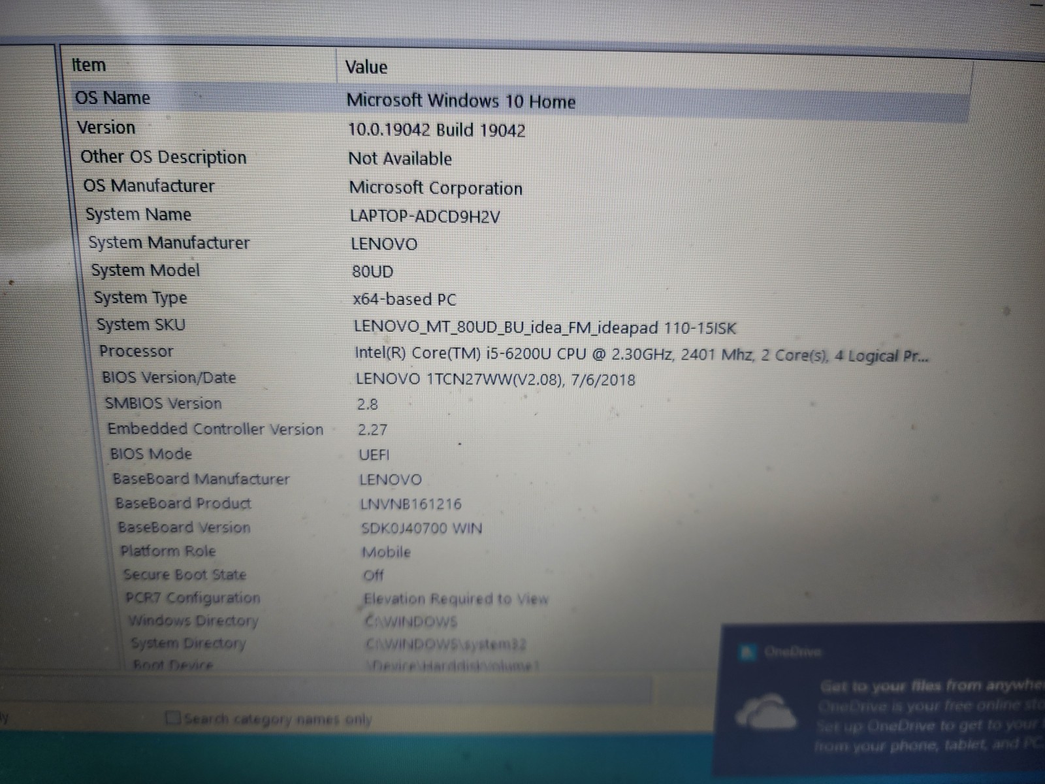Image resolution: width=1045 pixels, height=784 pixels.
Task: Select the 'PCR7 Configuration' row
Action: click(x=192, y=598)
